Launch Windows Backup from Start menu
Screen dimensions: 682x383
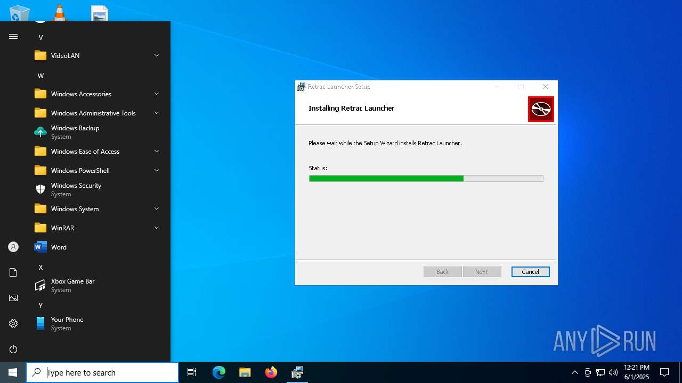pyautogui.click(x=97, y=132)
